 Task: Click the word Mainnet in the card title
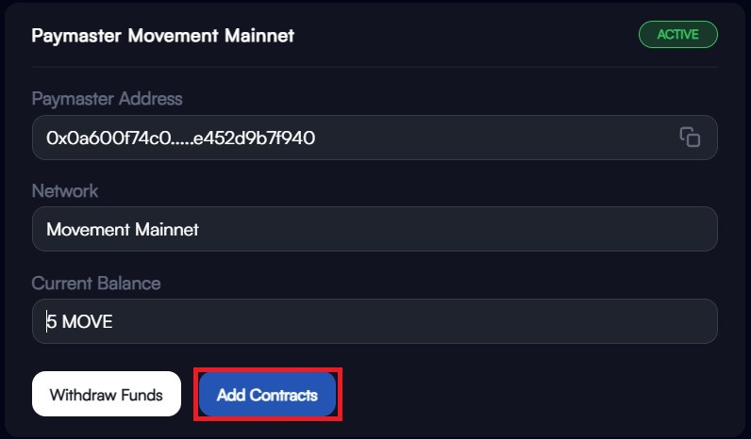click(x=259, y=36)
